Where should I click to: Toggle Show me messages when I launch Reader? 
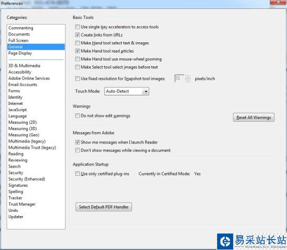click(x=77, y=142)
